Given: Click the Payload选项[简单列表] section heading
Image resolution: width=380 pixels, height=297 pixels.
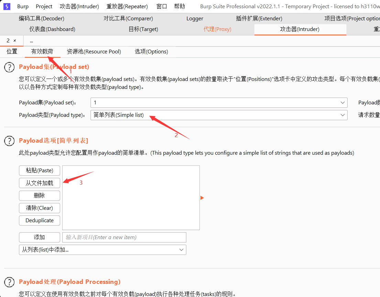Looking at the screenshot, I should [x=54, y=141].
